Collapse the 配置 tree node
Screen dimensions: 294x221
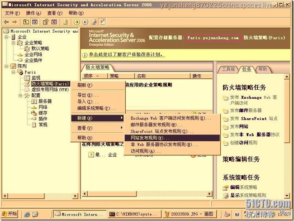tap(20, 96)
